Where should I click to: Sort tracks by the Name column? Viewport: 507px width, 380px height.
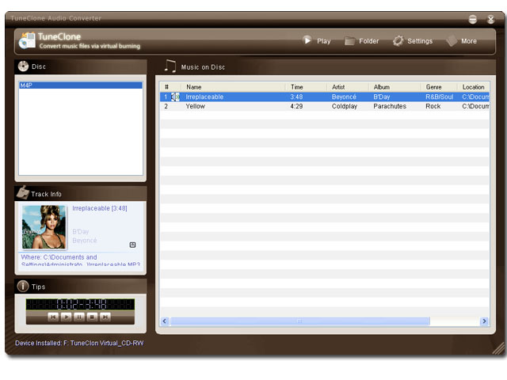(x=233, y=87)
